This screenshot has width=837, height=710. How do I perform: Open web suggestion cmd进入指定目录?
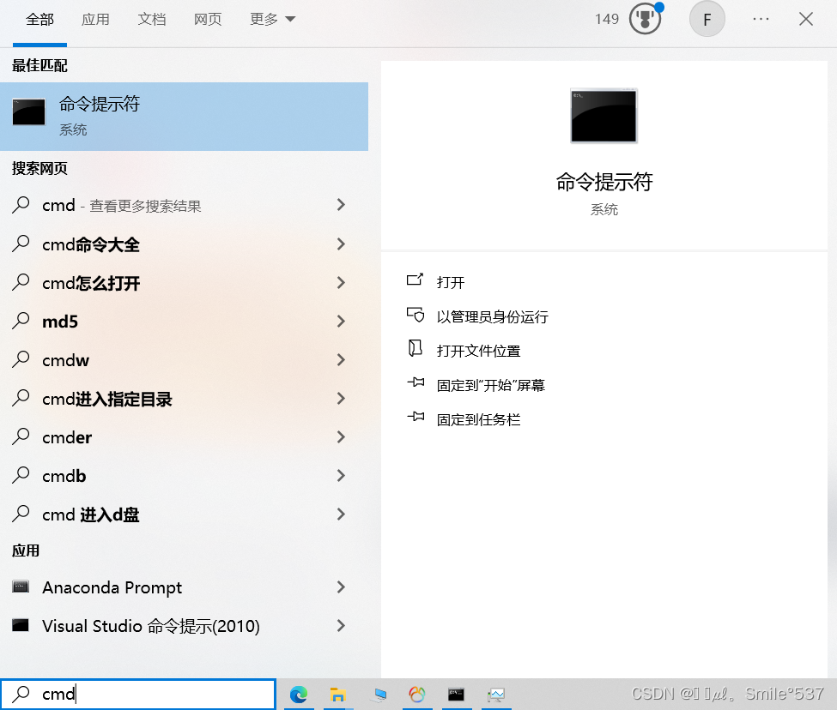(x=185, y=399)
